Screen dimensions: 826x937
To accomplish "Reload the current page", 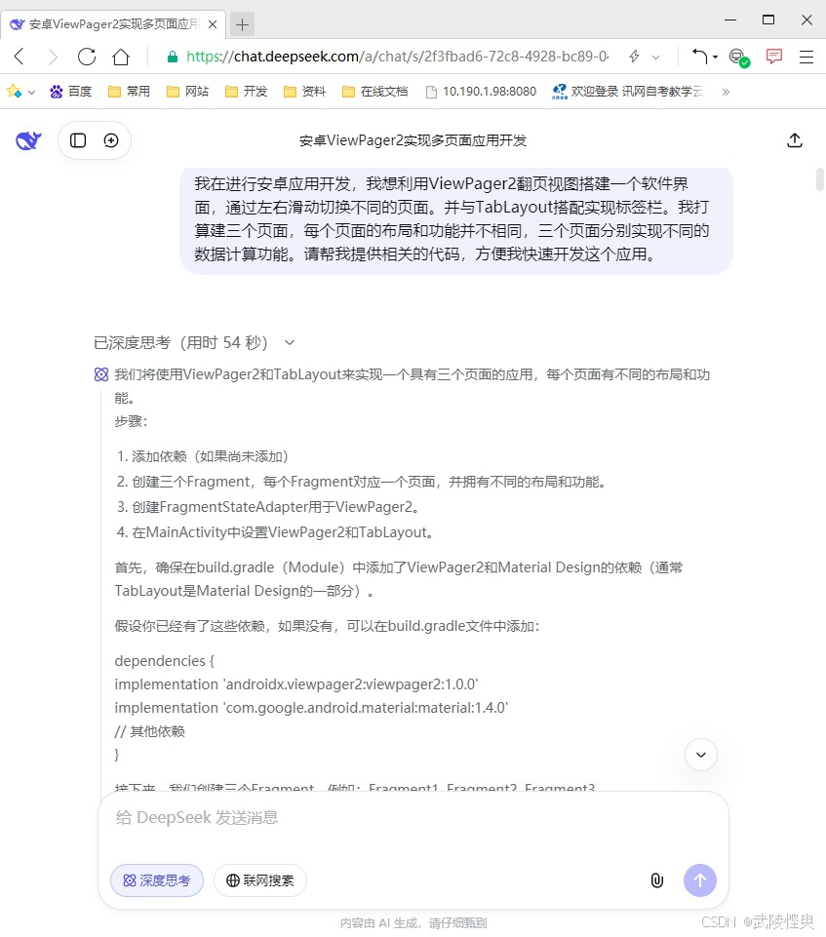I will (x=87, y=57).
